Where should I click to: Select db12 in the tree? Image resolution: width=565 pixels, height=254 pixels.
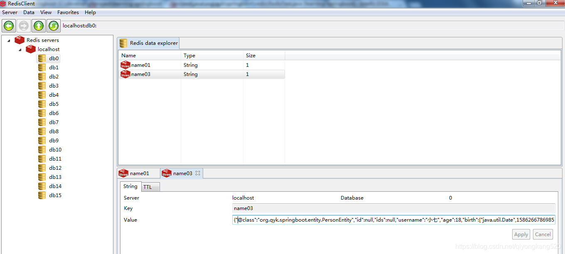click(x=55, y=168)
